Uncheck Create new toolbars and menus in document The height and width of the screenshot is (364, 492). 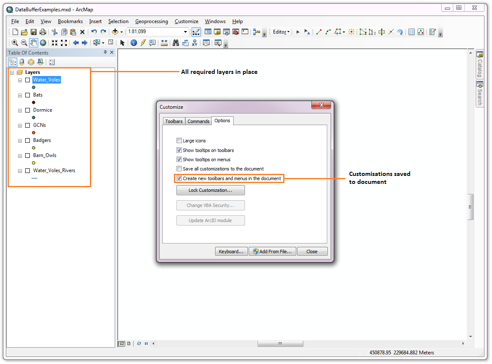tap(179, 178)
